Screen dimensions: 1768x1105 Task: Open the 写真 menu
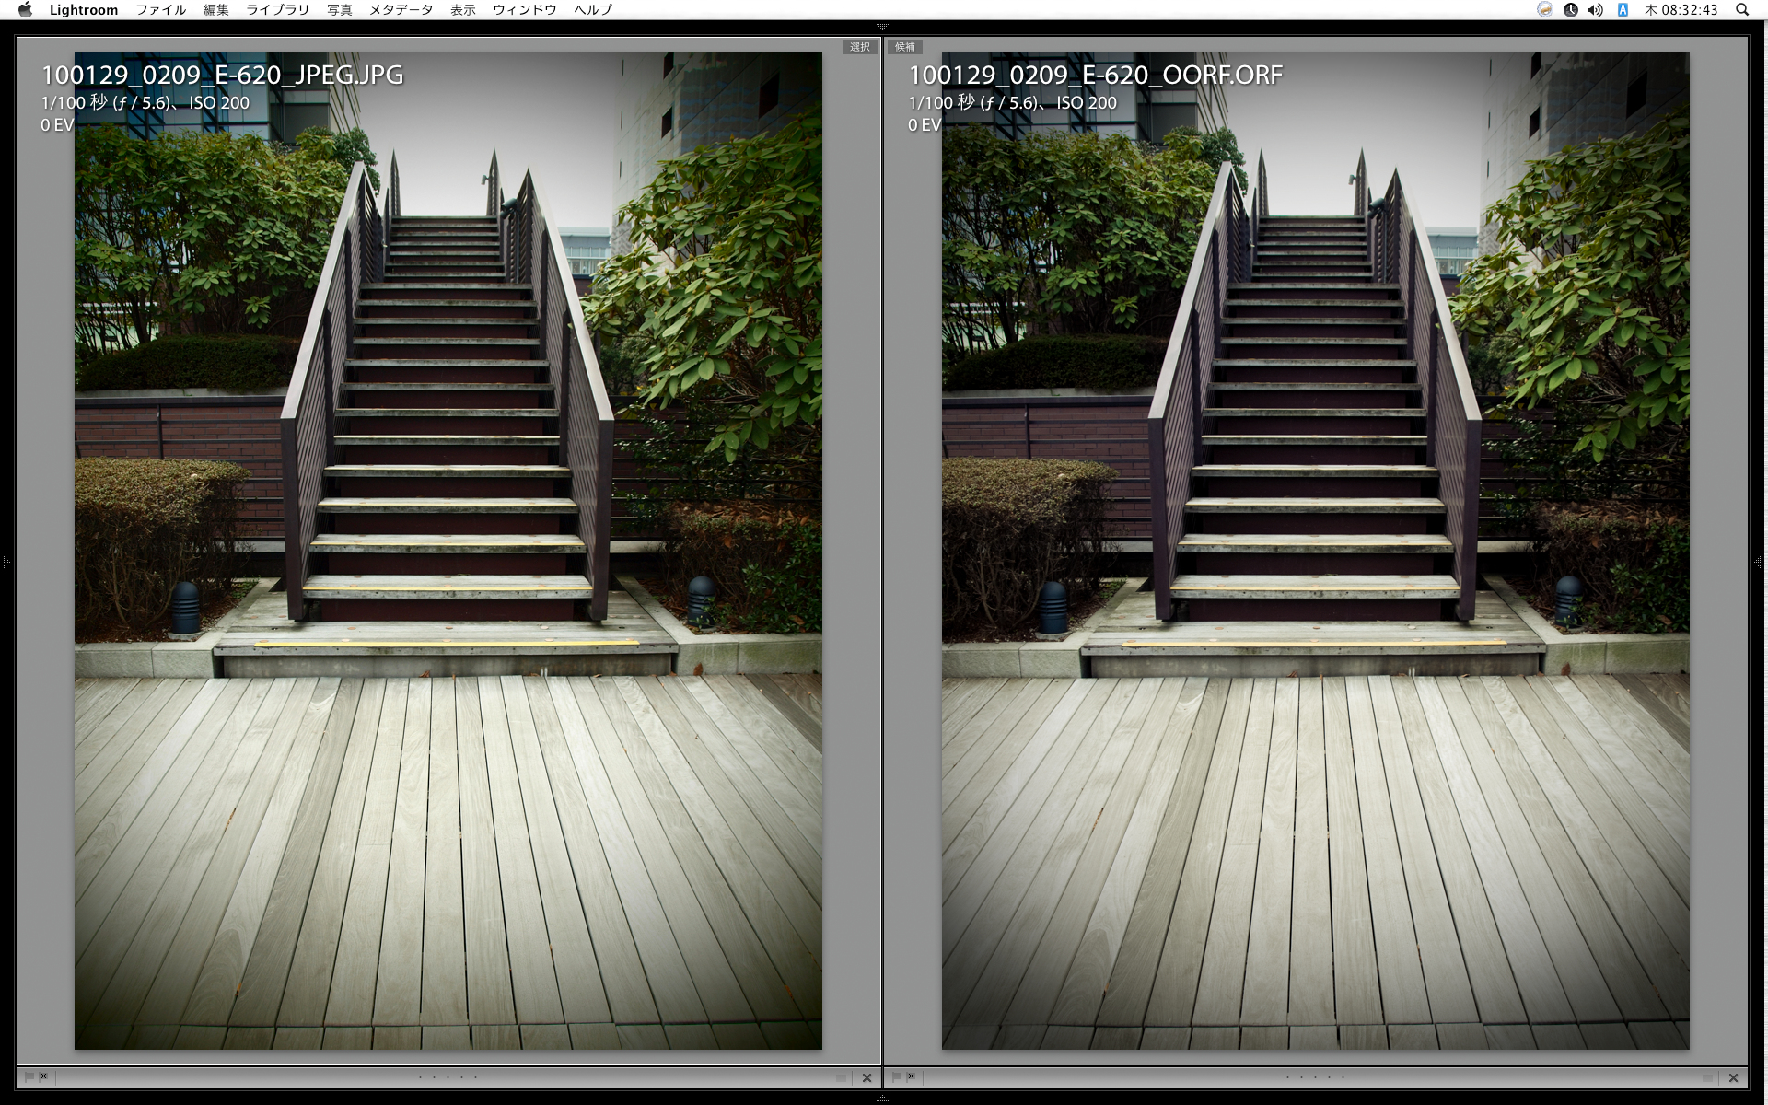pyautogui.click(x=339, y=9)
